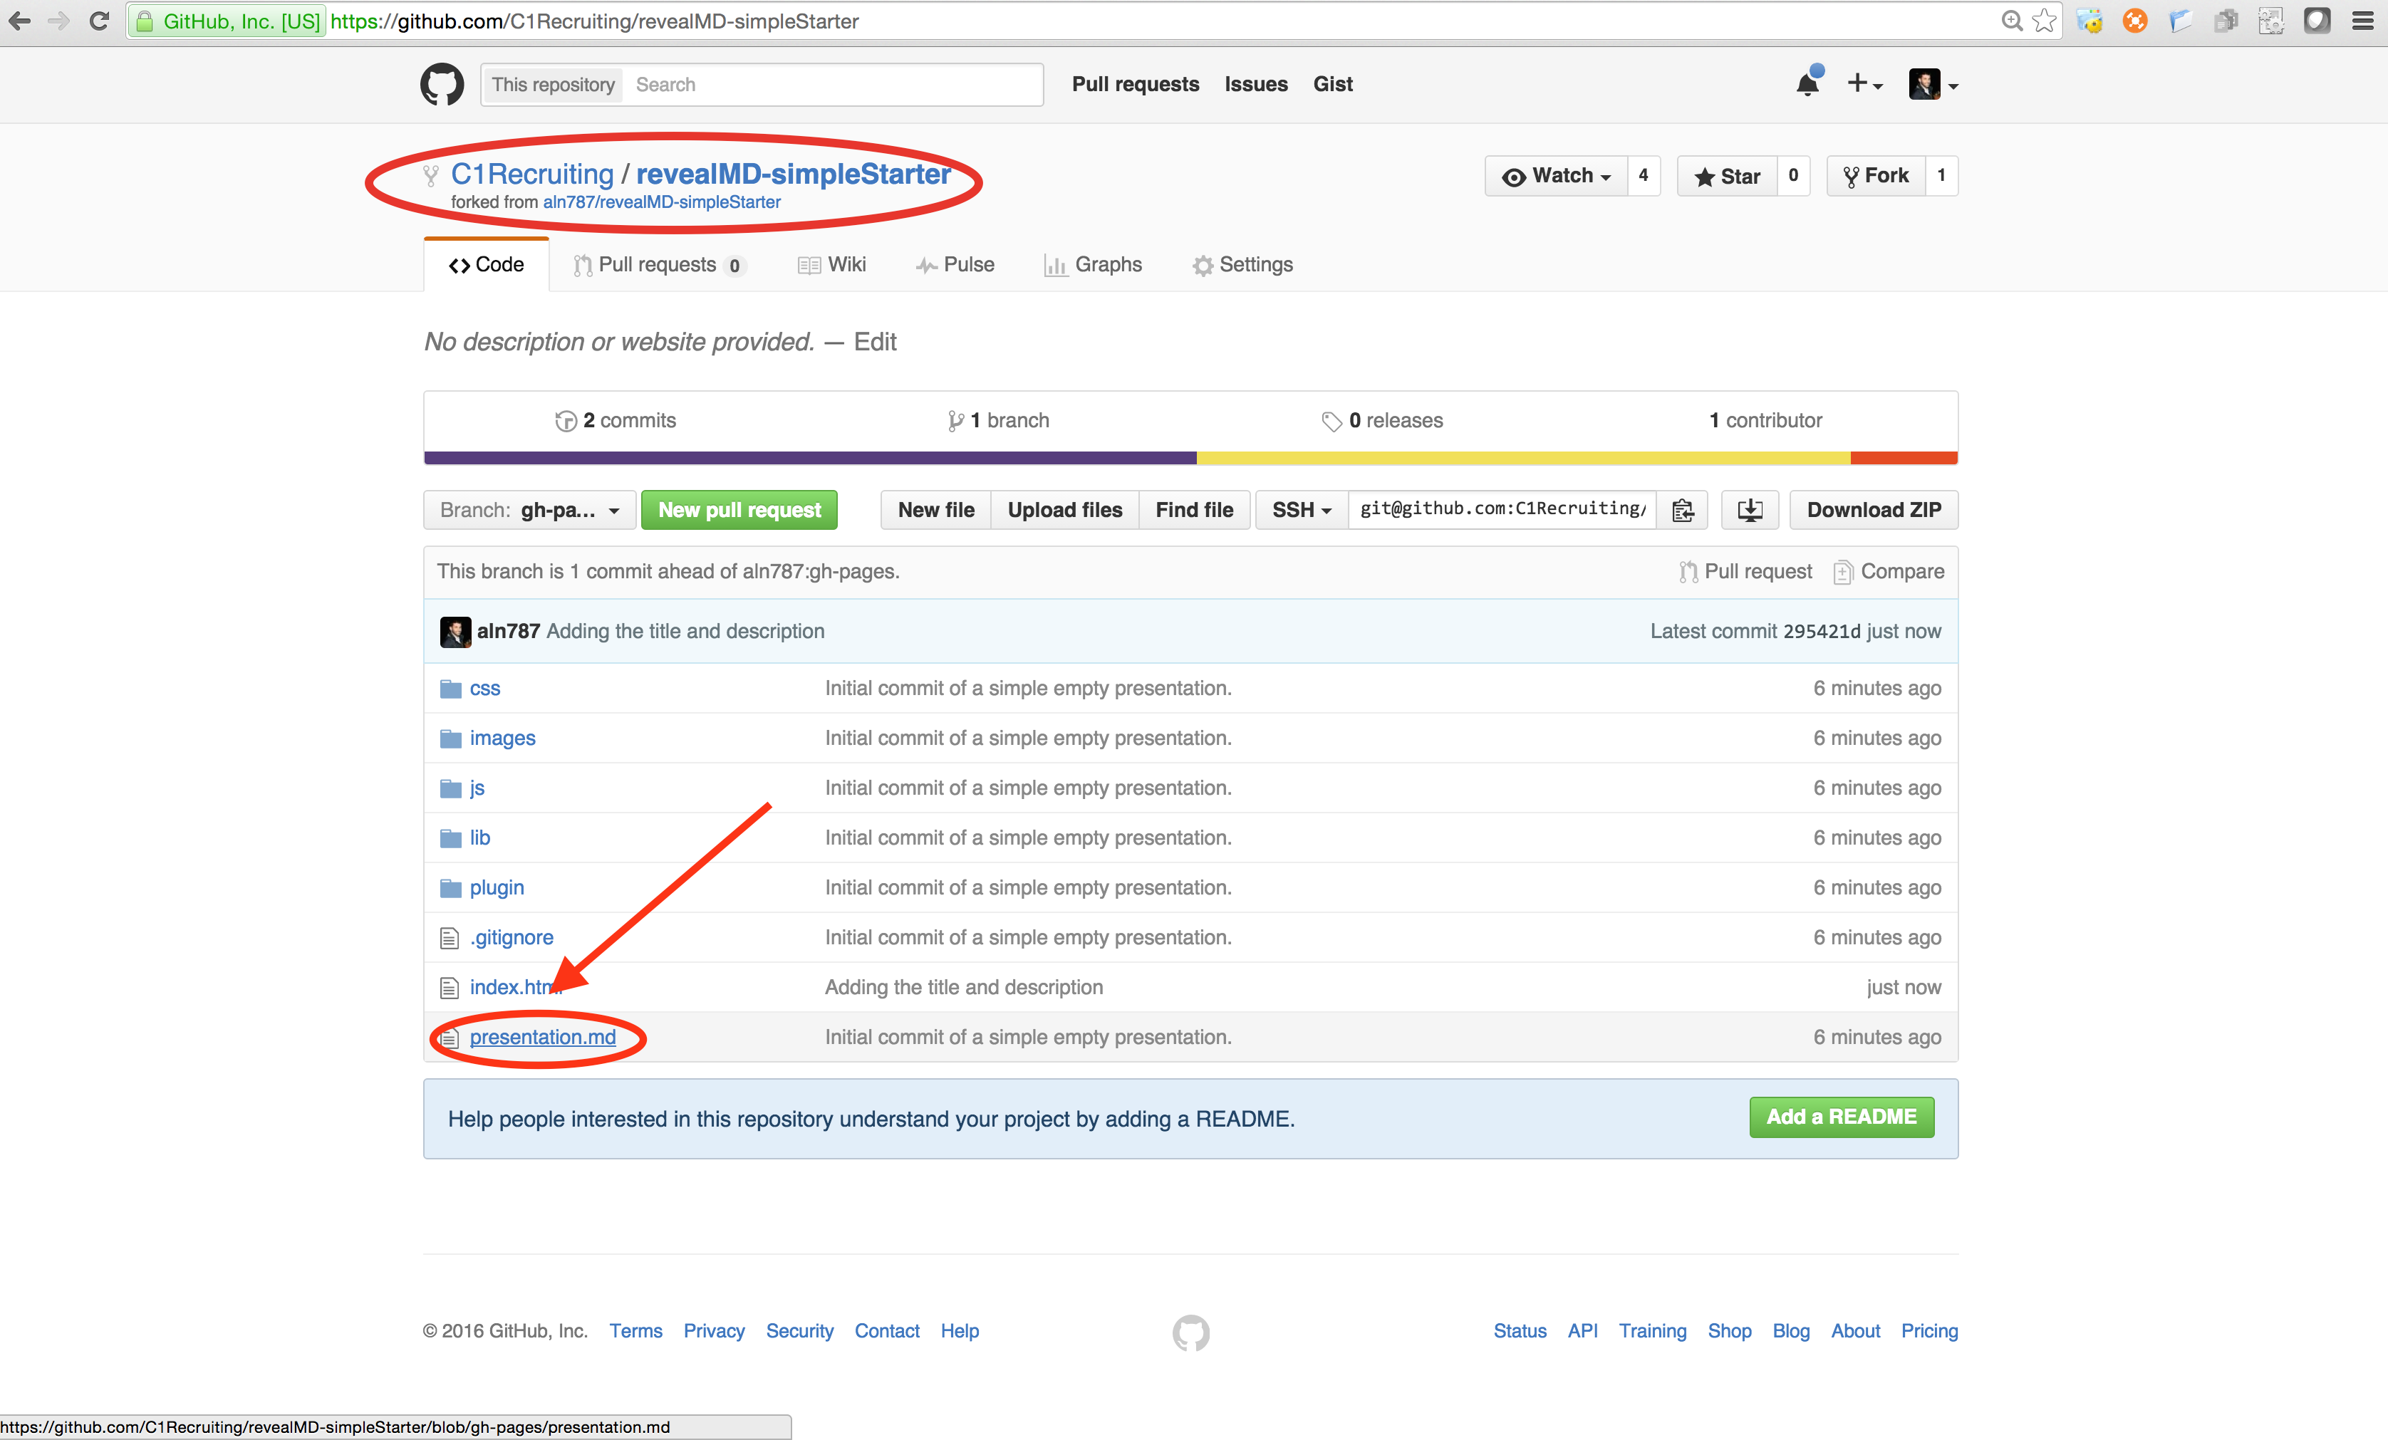The width and height of the screenshot is (2388, 1440).
Task: Click the aln787 commit author avatar
Action: pos(455,632)
